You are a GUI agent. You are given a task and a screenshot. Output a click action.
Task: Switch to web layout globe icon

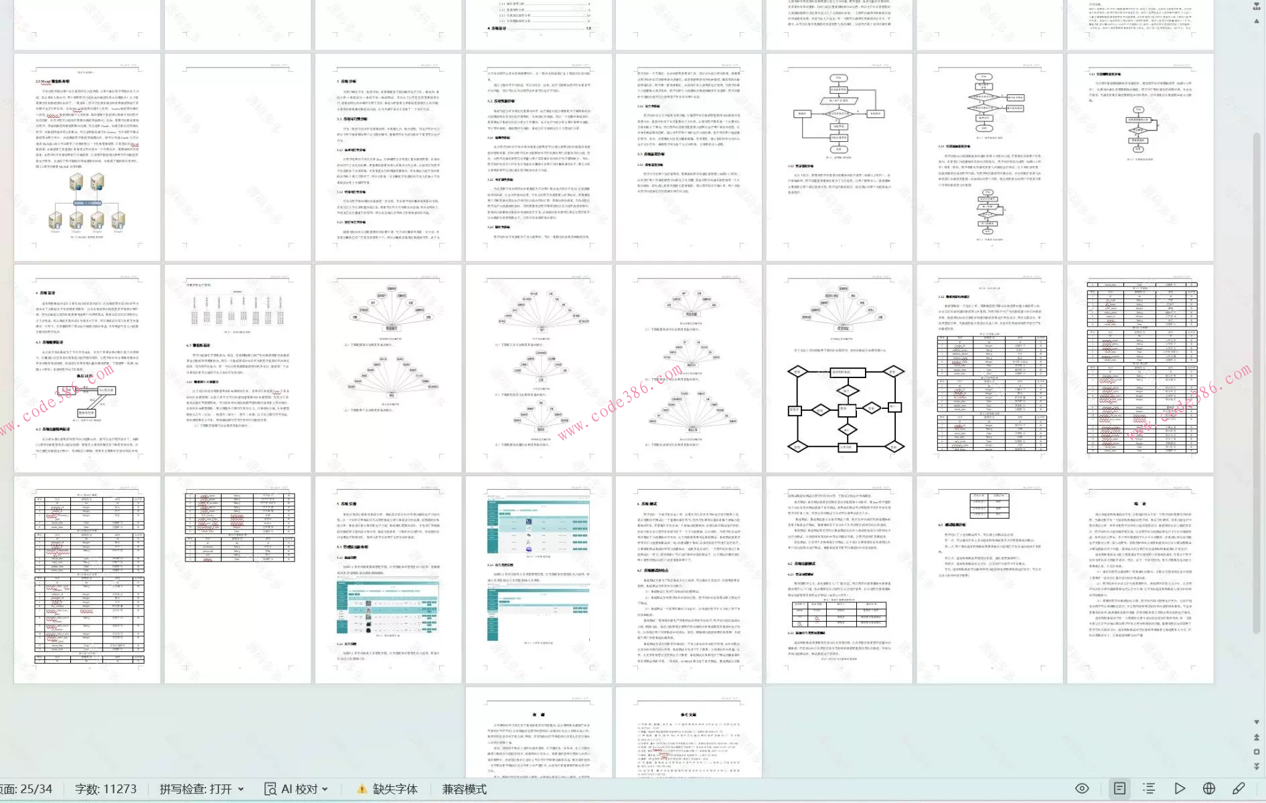1209,788
